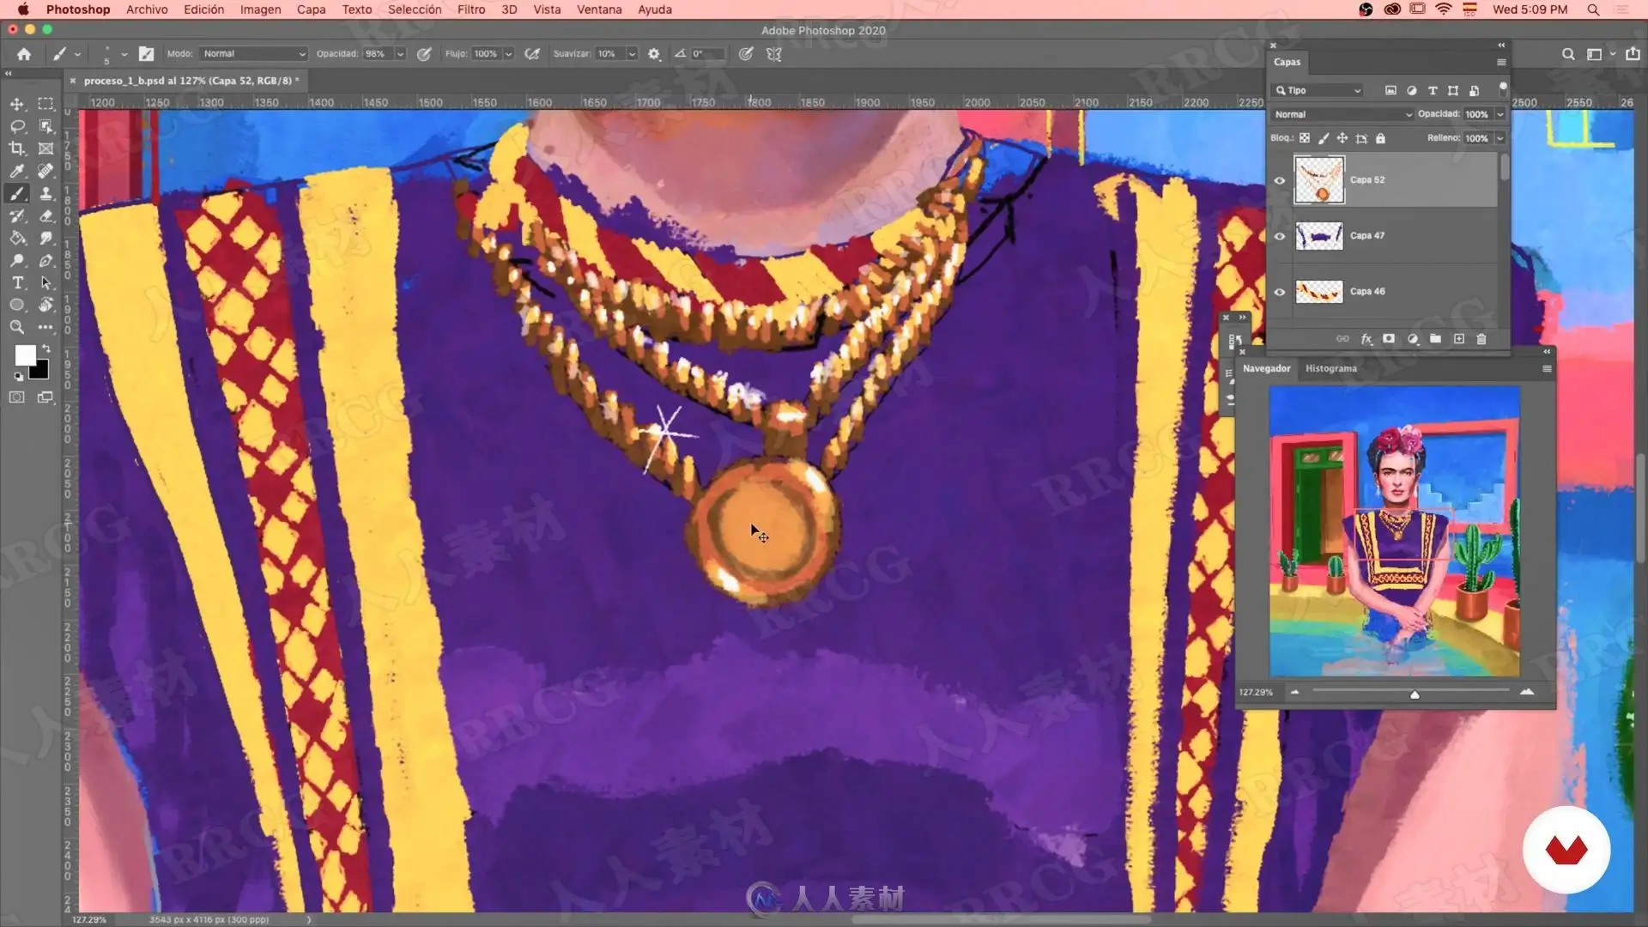Open the Filtro menu

tap(470, 9)
